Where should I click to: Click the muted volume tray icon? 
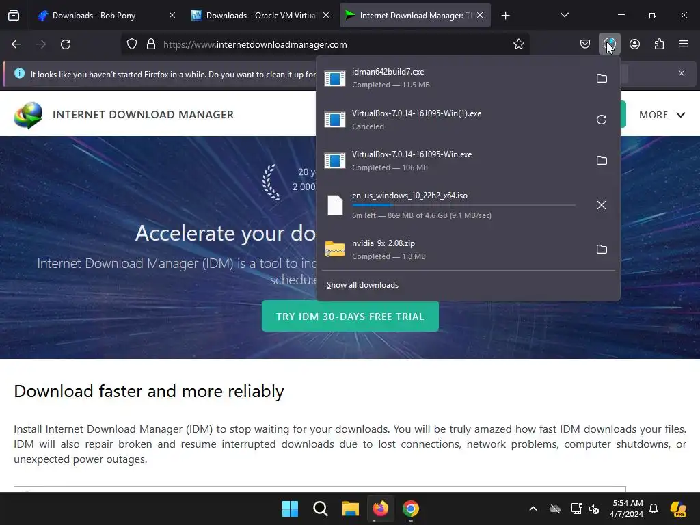tap(594, 509)
